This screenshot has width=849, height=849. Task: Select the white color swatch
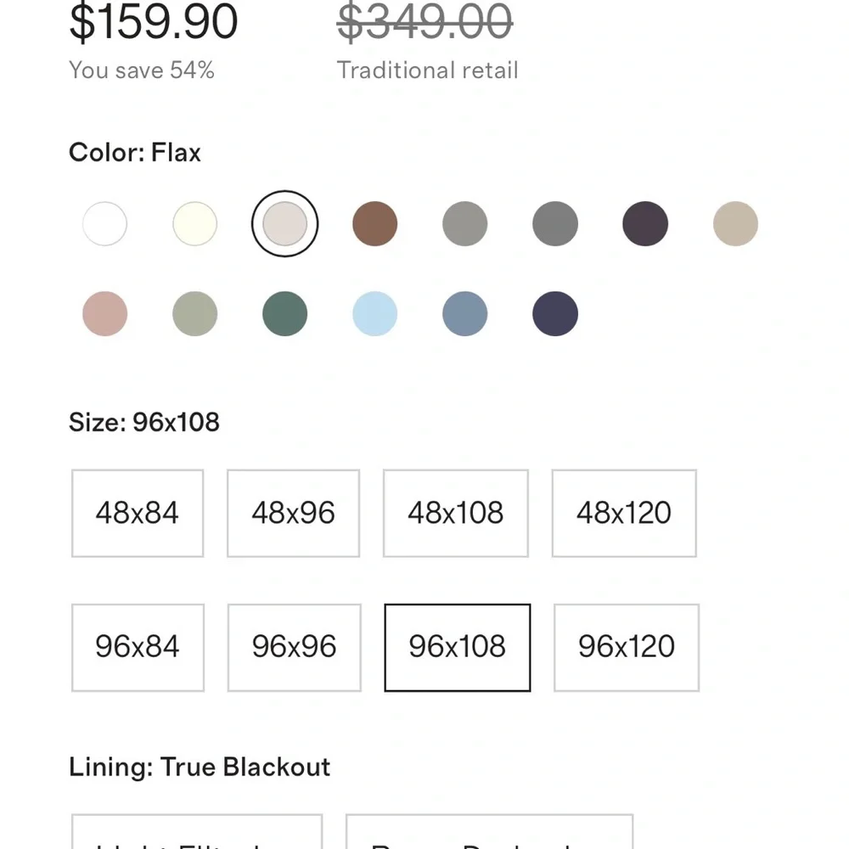pos(104,223)
